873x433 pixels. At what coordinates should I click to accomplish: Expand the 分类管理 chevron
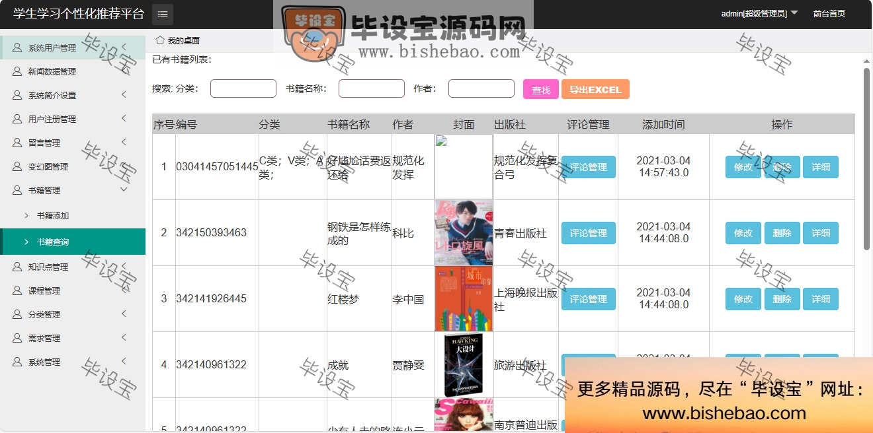click(x=124, y=314)
